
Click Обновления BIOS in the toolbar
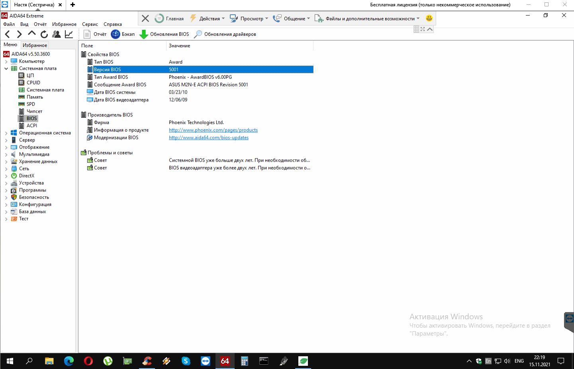coord(164,34)
